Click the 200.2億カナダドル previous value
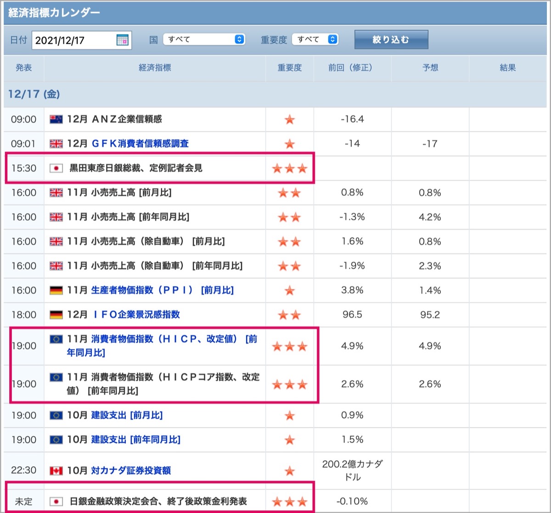The width and height of the screenshot is (551, 513). tap(353, 470)
